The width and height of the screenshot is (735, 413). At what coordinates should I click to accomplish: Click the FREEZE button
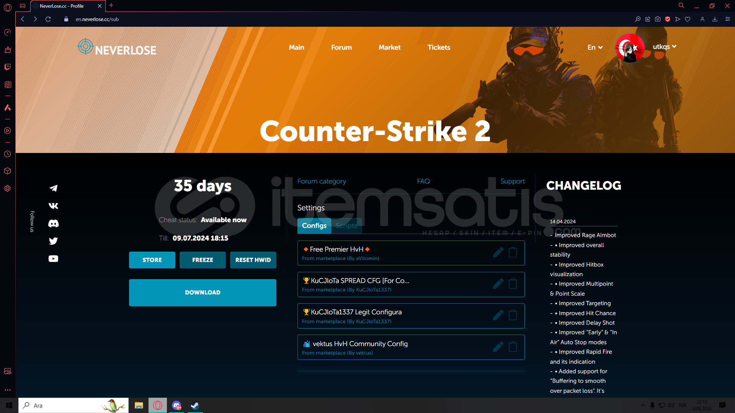(x=203, y=260)
